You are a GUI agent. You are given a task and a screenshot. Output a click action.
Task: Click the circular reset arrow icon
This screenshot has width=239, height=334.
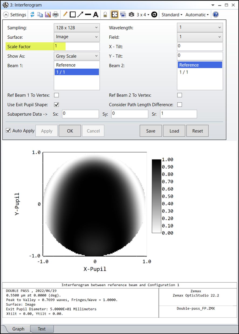click(x=154, y=15)
